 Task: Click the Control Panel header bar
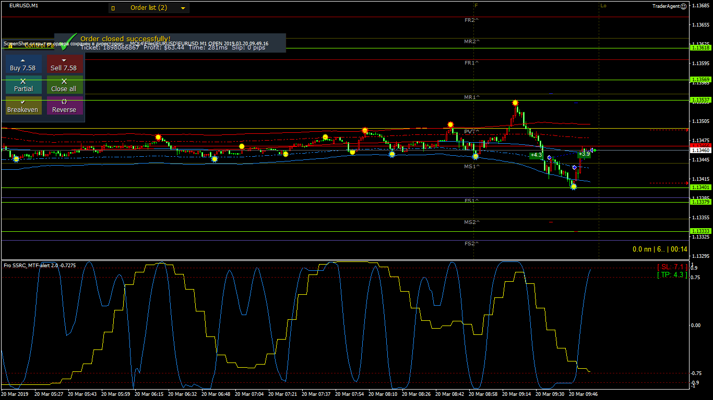point(29,45)
